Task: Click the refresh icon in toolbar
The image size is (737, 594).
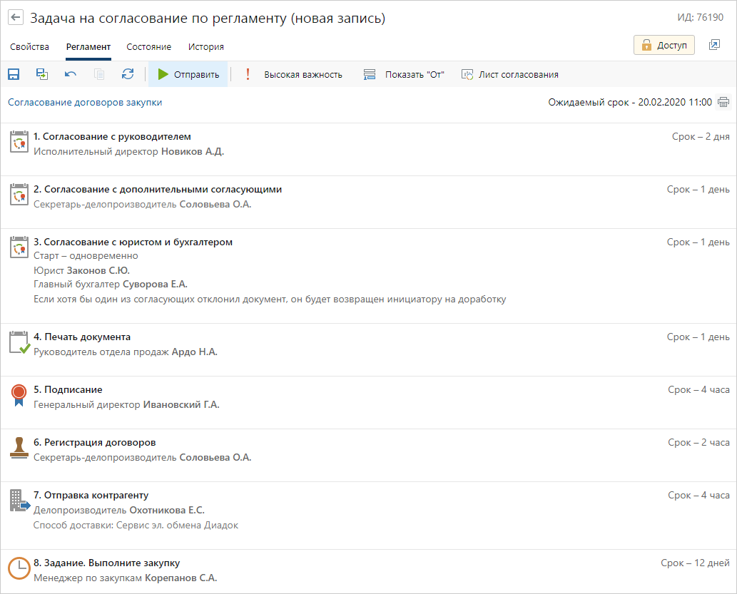Action: click(x=128, y=74)
